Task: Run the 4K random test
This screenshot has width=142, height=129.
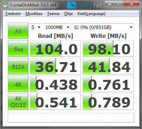Action: (18, 84)
